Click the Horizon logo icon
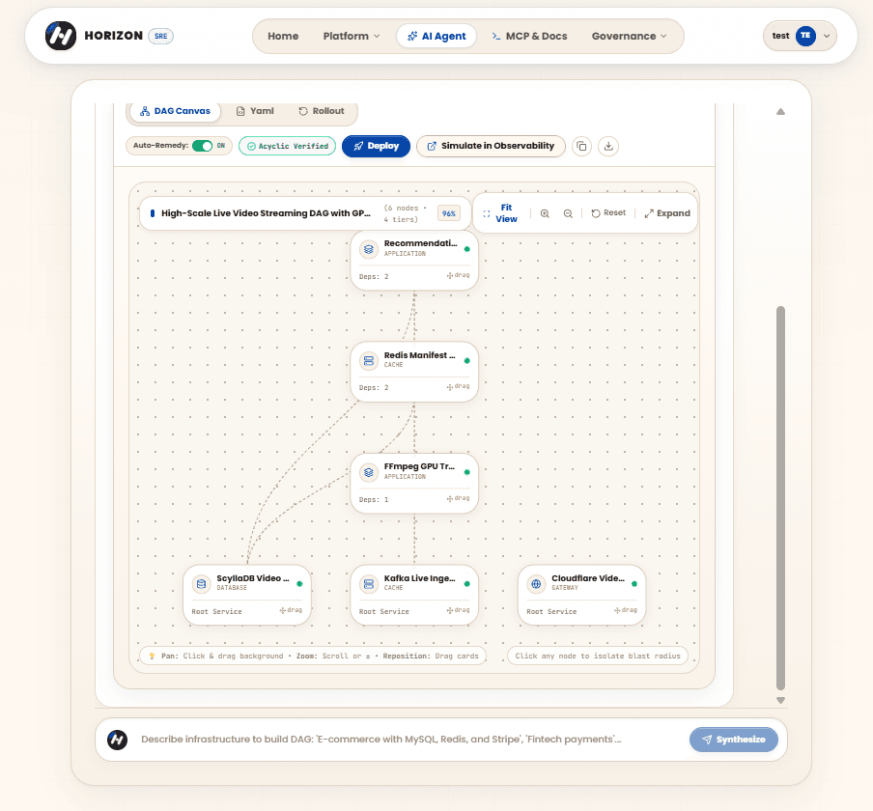This screenshot has height=811, width=873. point(61,36)
